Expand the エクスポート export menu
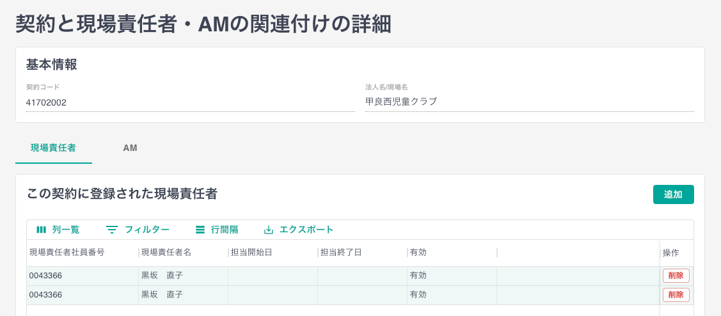 306,230
